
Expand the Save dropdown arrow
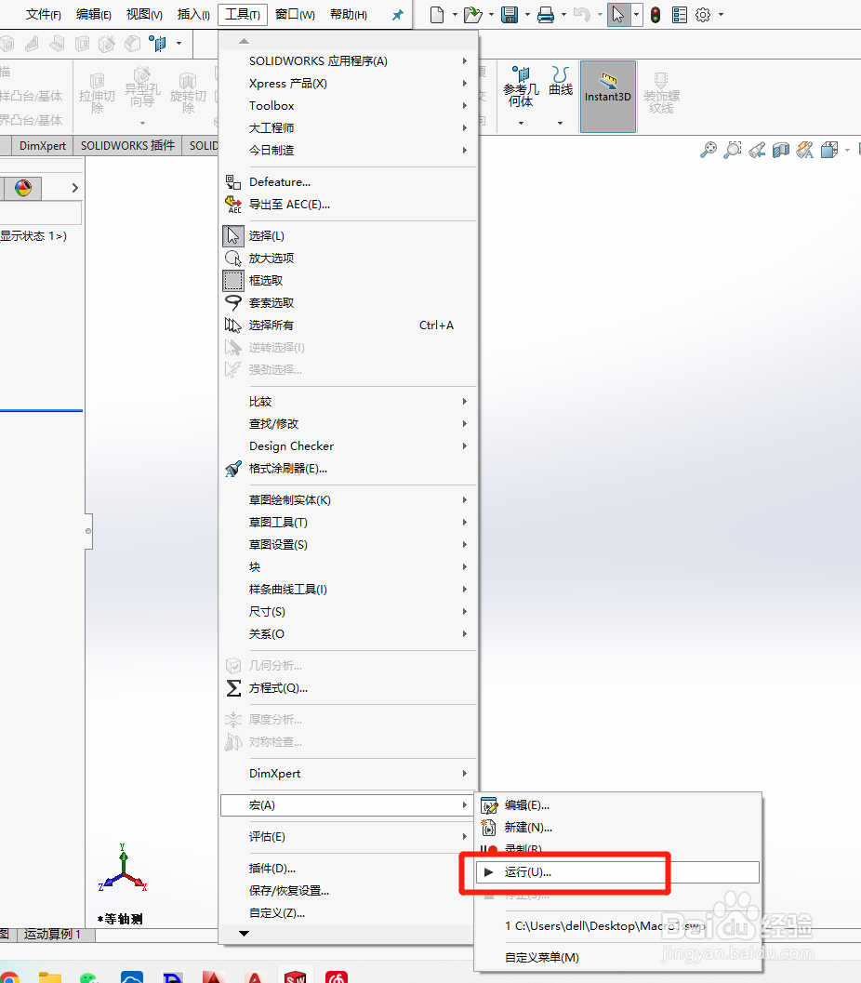(x=527, y=15)
